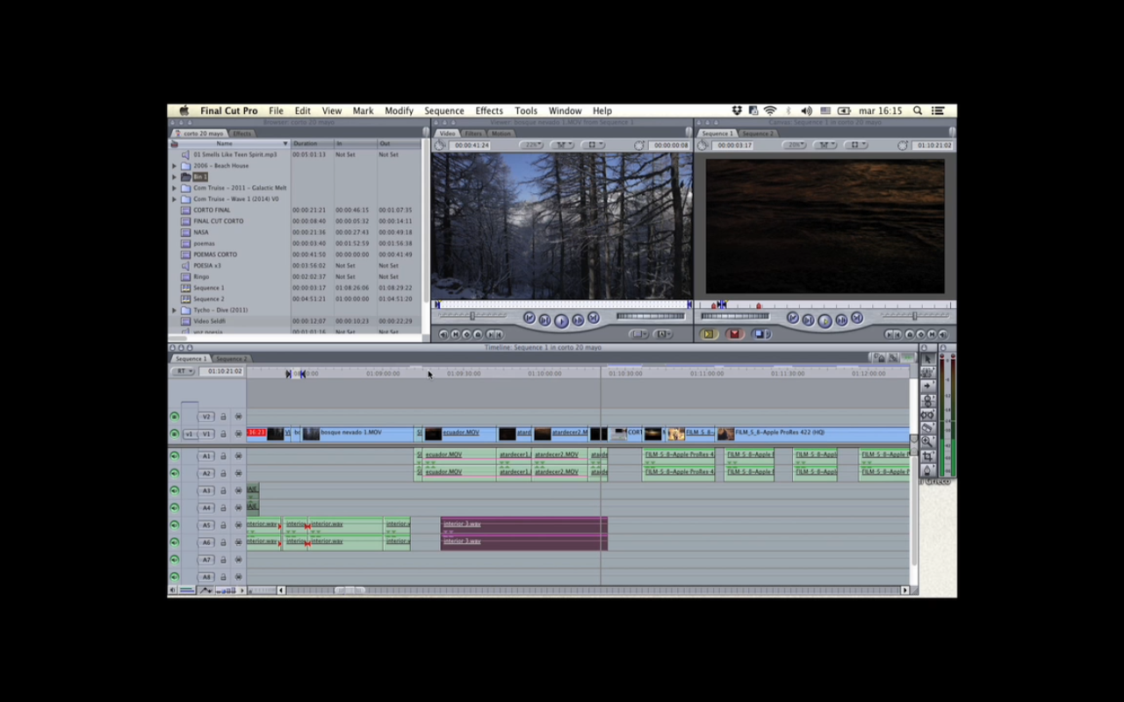Screen dimensions: 1124x702
Task: Toggle visibility of video track V2
Action: tap(174, 417)
